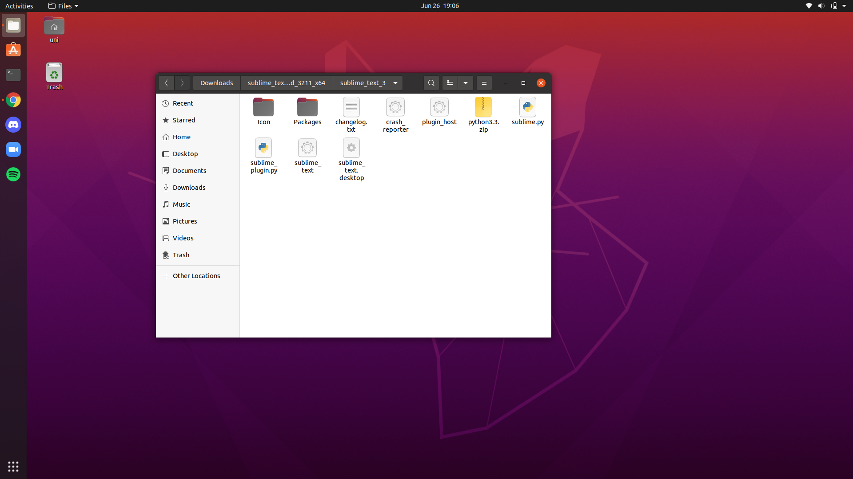The image size is (853, 479).
Task: Switch to the Downloads breadcrumb tab
Action: pos(216,82)
